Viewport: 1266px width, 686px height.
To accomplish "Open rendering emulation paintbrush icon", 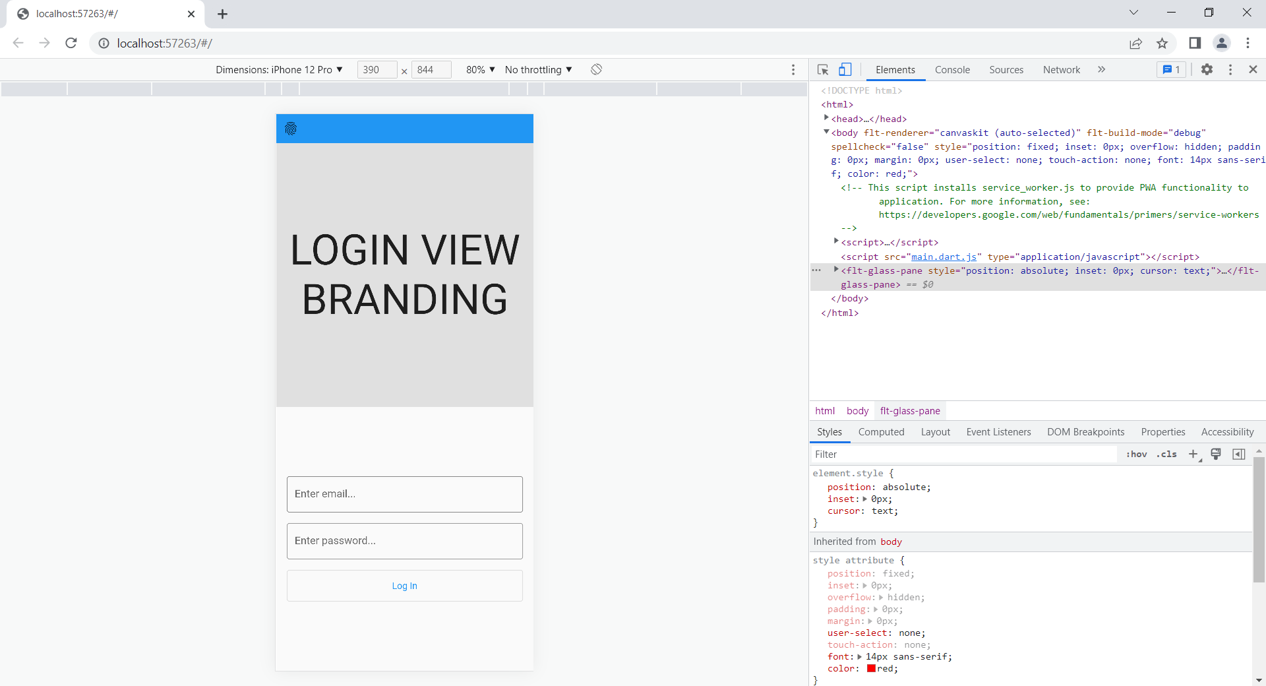I will point(1216,454).
